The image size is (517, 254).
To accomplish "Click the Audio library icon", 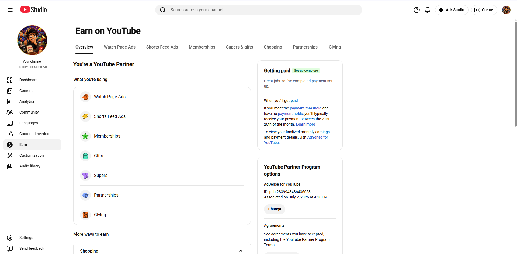I will tap(10, 166).
